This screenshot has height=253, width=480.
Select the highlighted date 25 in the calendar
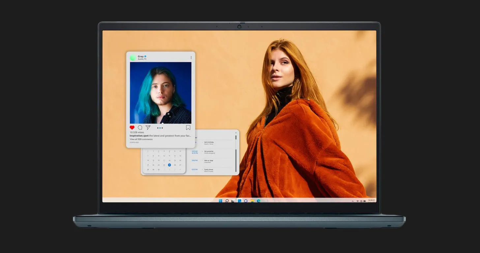[x=169, y=165]
